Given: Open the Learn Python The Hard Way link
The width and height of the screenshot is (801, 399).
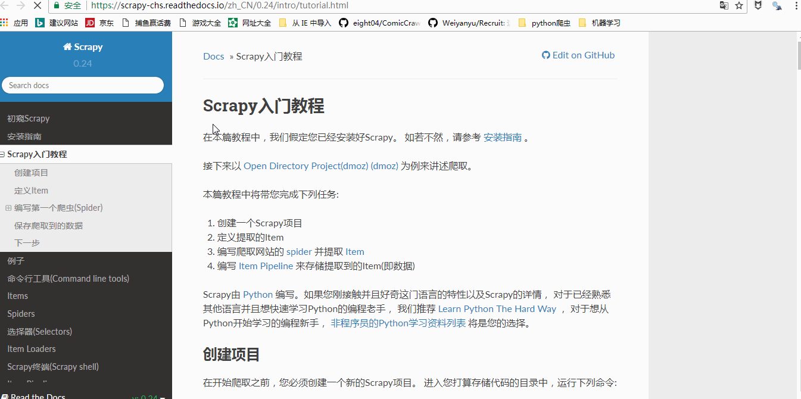Looking at the screenshot, I should (497, 309).
